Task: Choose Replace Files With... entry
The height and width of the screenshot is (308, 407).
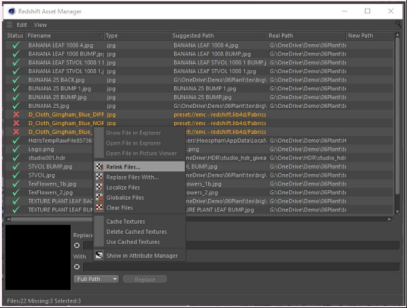Action: tap(139, 177)
